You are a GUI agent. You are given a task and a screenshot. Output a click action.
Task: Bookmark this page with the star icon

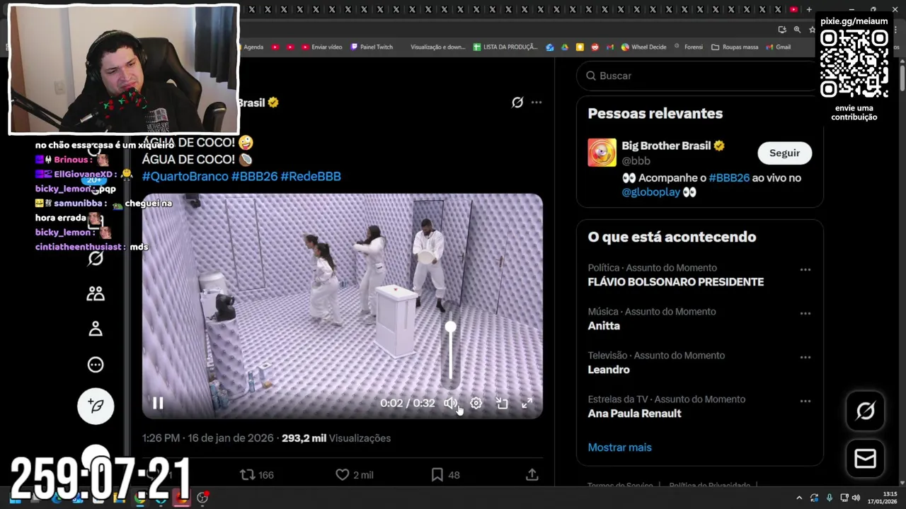coord(812,30)
